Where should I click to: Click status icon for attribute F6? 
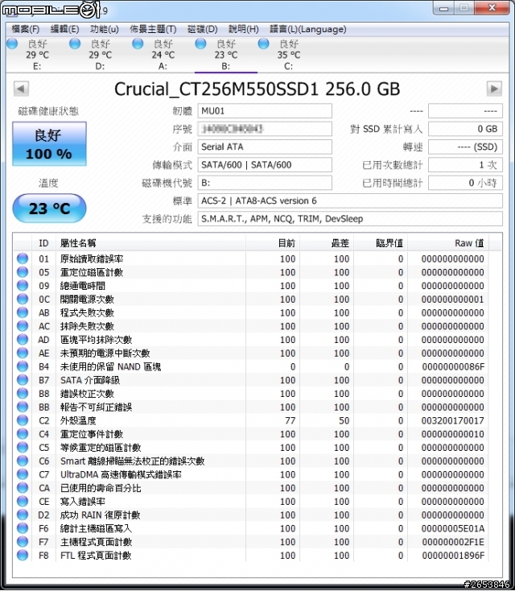click(23, 528)
